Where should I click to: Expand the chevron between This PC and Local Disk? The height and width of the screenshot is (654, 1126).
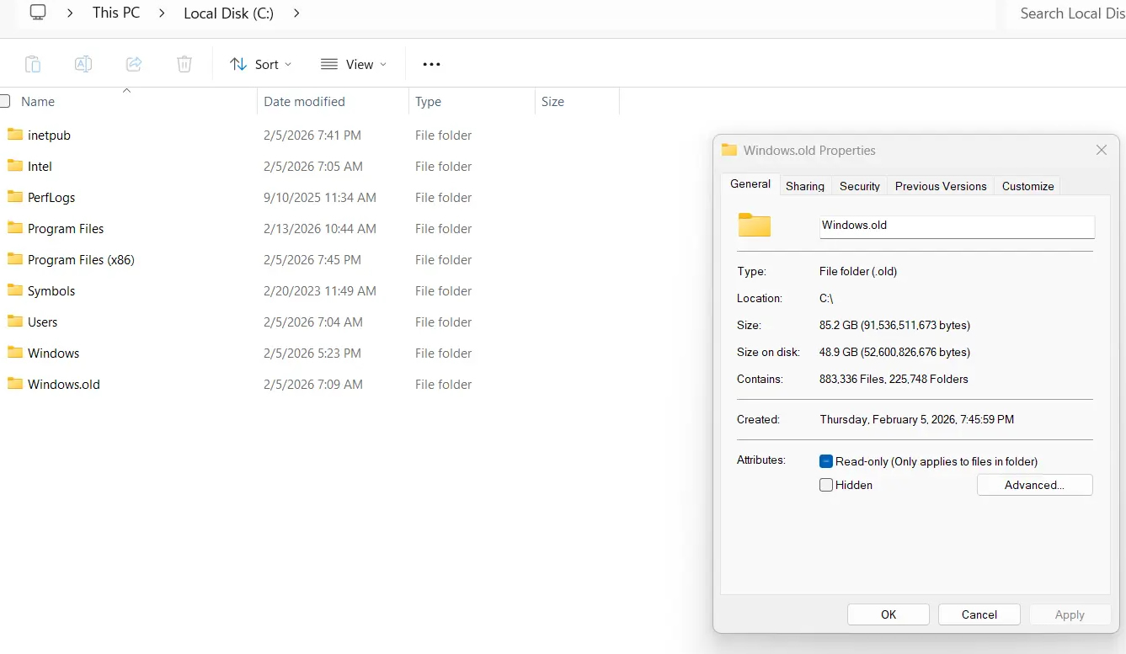tap(162, 13)
